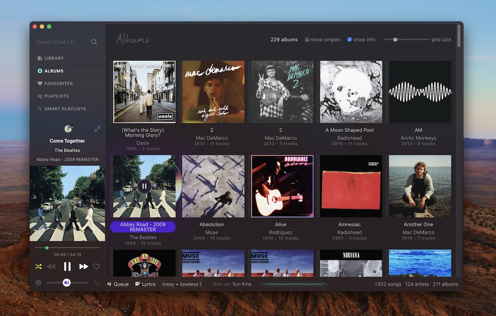Open the Amnesiac album cover
Viewport: 496px width, 316px height.
(x=351, y=186)
